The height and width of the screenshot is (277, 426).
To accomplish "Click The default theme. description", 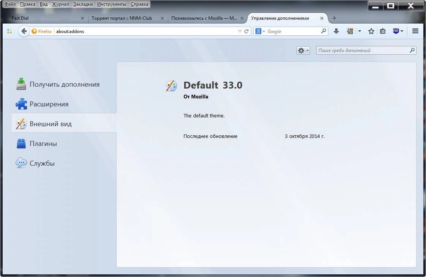I will click(204, 116).
